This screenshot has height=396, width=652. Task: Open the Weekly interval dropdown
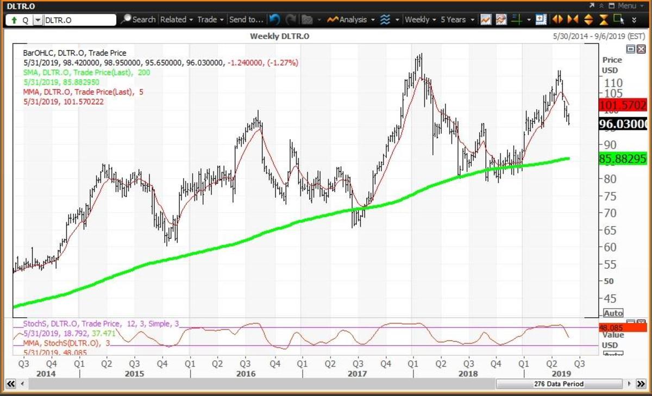pyautogui.click(x=421, y=20)
